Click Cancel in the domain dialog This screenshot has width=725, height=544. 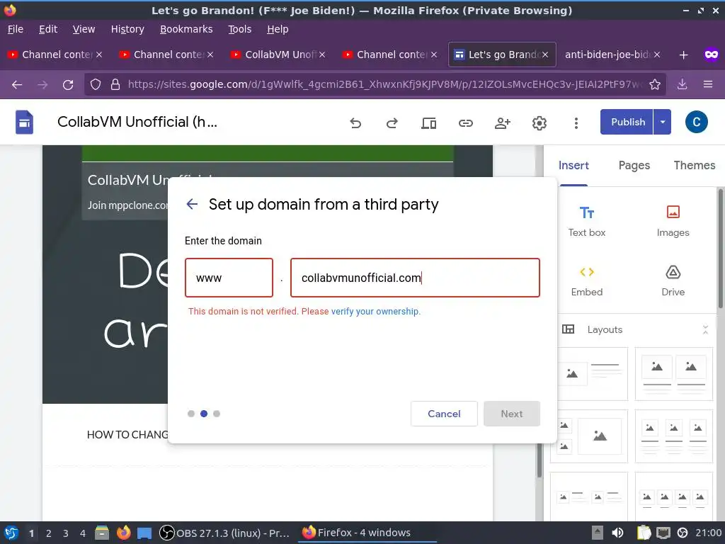(x=444, y=414)
